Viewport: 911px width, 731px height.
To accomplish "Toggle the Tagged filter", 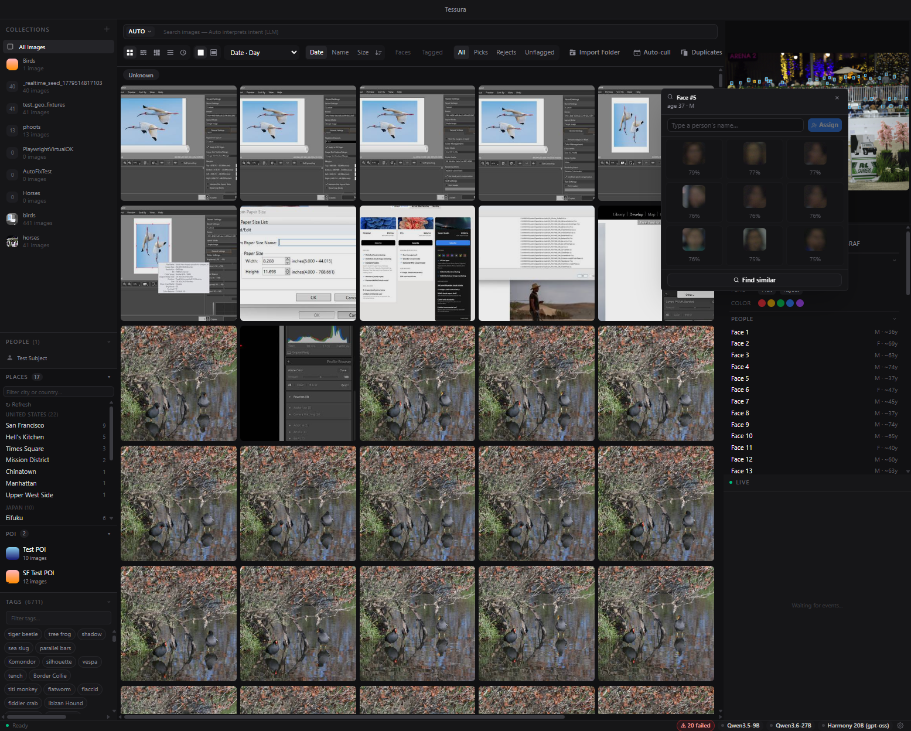I will 432,53.
